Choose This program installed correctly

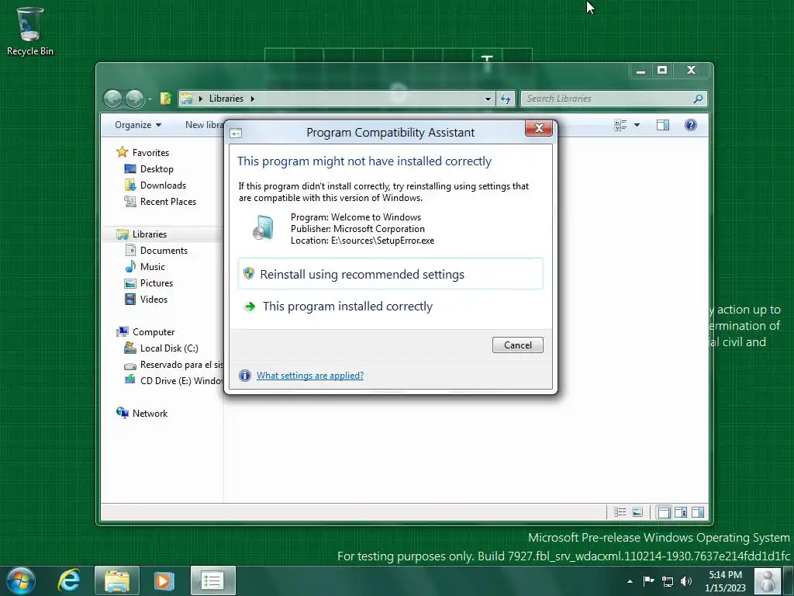coord(391,306)
